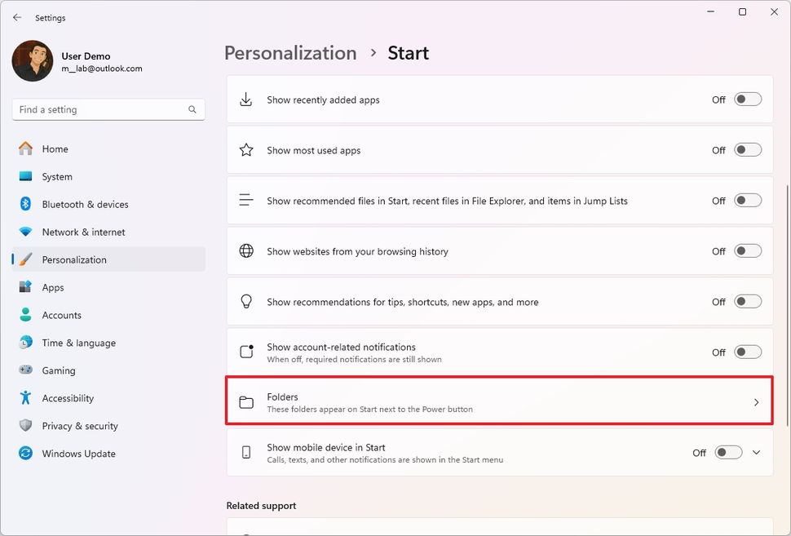This screenshot has height=536, width=791.
Task: Go to Time & language section
Action: 78,343
